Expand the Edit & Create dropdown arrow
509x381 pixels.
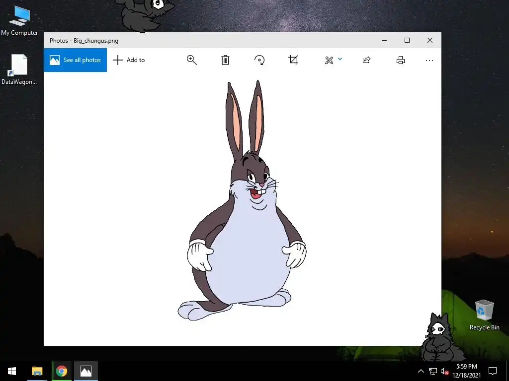(x=340, y=59)
